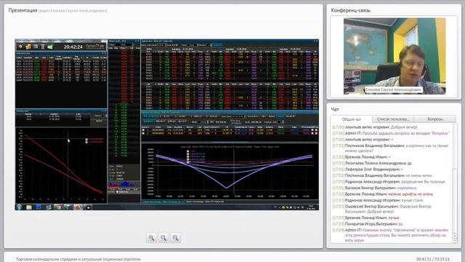
Task: Click message "Добрый вечер!" from Леонтьев
Action: [x=404, y=127]
